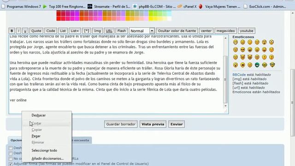Apply italic with the i button
Image resolution: width=295 pixels, height=166 pixels.
coord(18,31)
